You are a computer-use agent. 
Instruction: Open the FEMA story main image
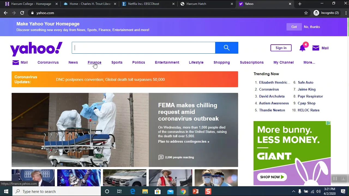(80, 130)
